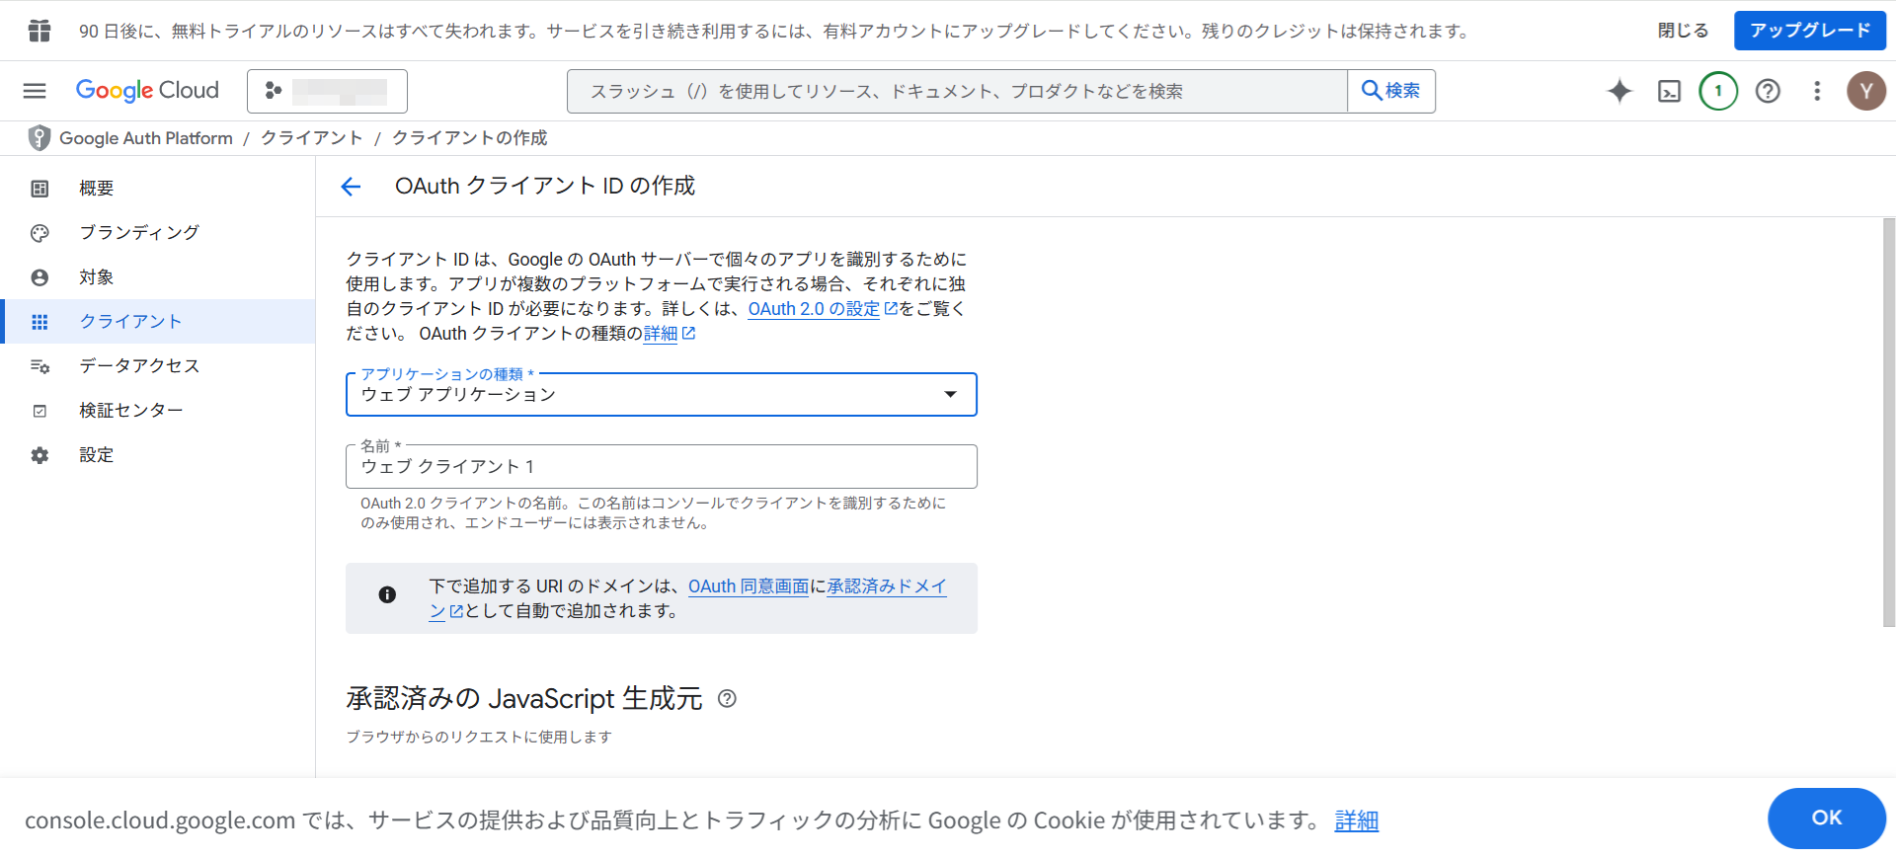Open the three-dot settings menu
Image resolution: width=1896 pixels, height=859 pixels.
pyautogui.click(x=1817, y=91)
